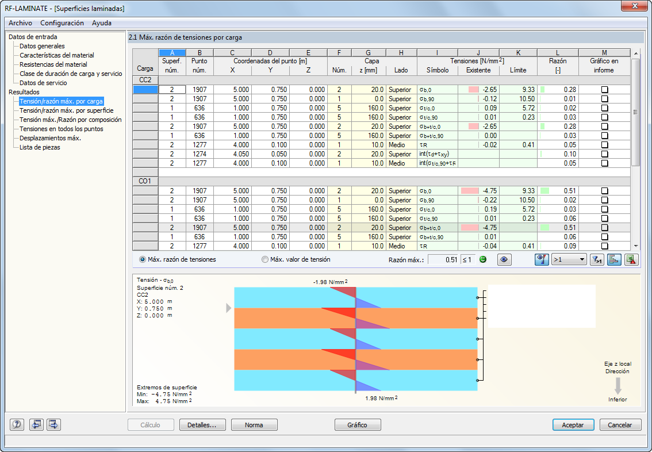Check informe box for CO1 σb,90 row
Screen dimensions: 652x452
click(605, 200)
